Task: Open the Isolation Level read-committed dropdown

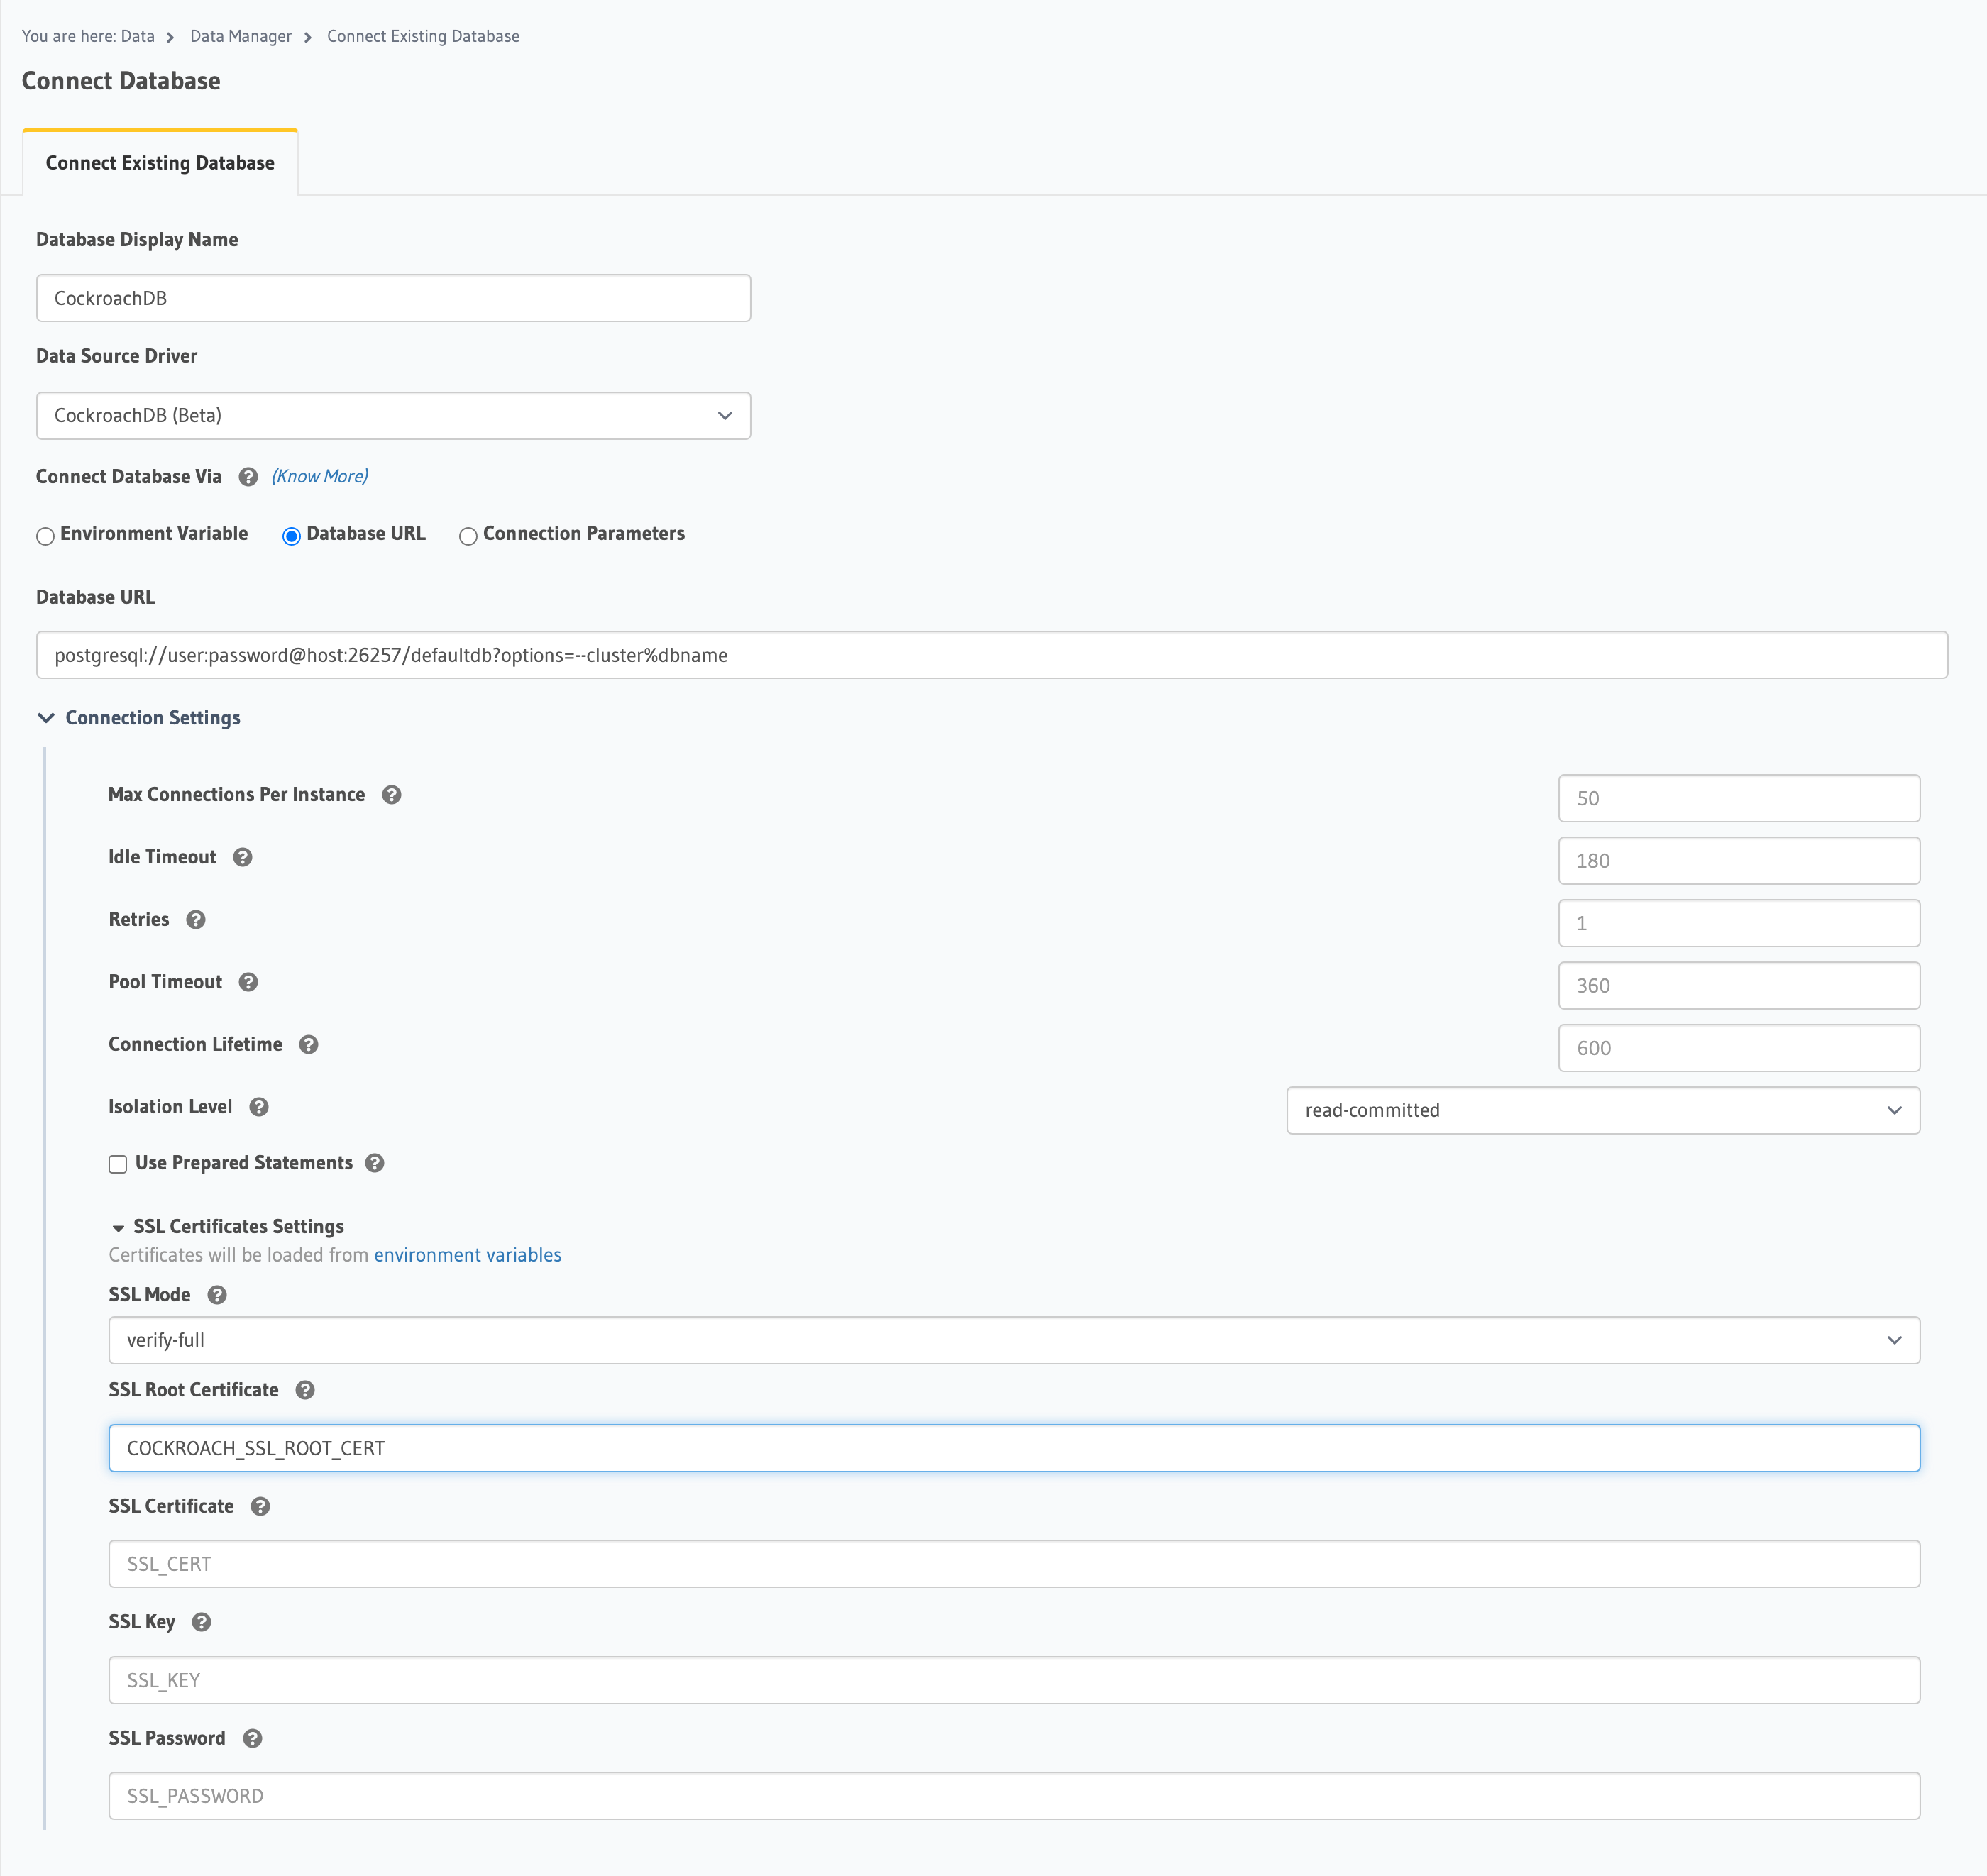Action: coord(1602,1110)
